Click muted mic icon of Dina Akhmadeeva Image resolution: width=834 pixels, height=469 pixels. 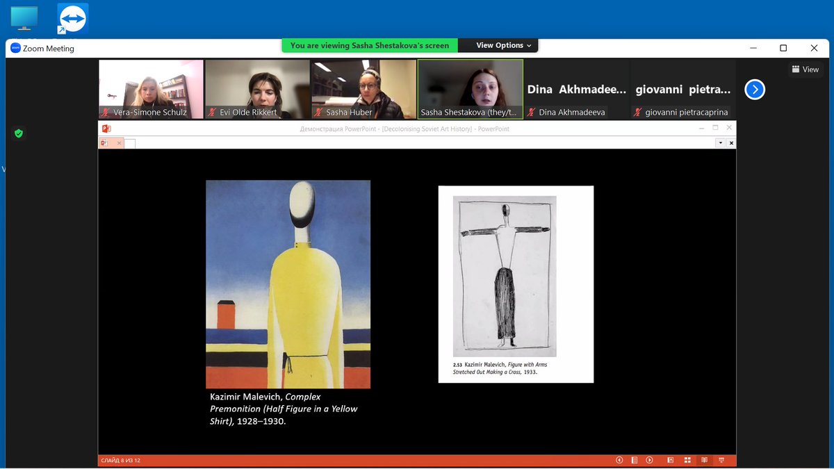(x=532, y=112)
